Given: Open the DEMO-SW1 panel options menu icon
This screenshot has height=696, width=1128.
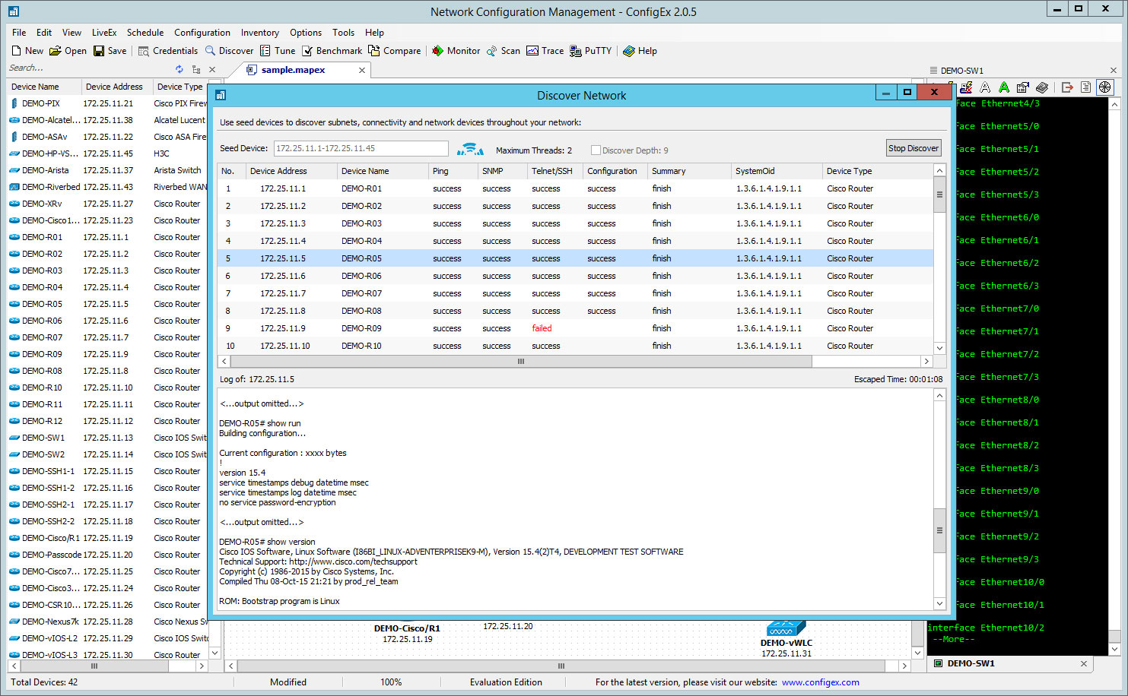Looking at the screenshot, I should (934, 71).
